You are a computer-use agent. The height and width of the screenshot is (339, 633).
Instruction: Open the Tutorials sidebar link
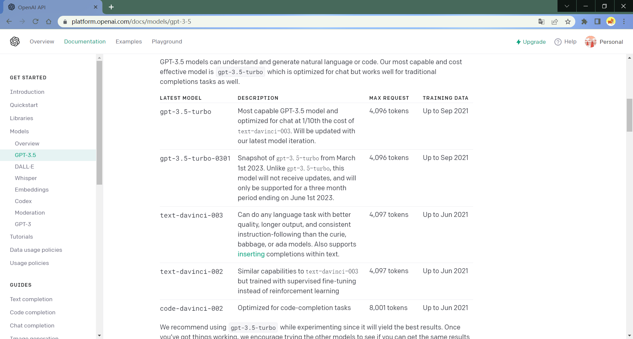21,237
